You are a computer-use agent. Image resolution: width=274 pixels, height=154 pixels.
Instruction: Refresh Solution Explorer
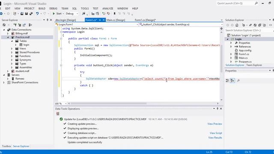tap(255, 25)
